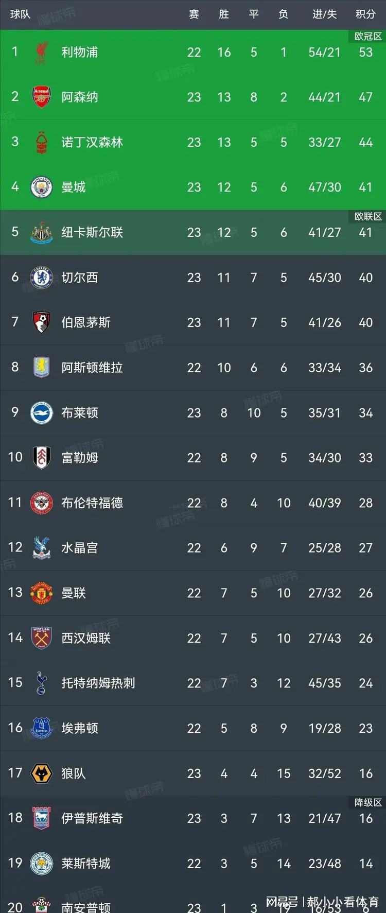Click the Arsenal club crest

pos(41,97)
